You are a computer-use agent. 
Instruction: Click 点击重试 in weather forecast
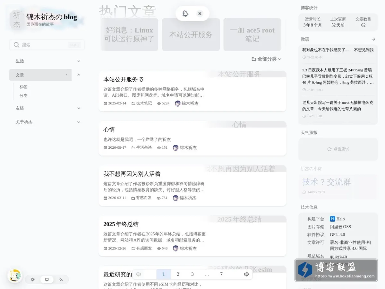click(338, 149)
